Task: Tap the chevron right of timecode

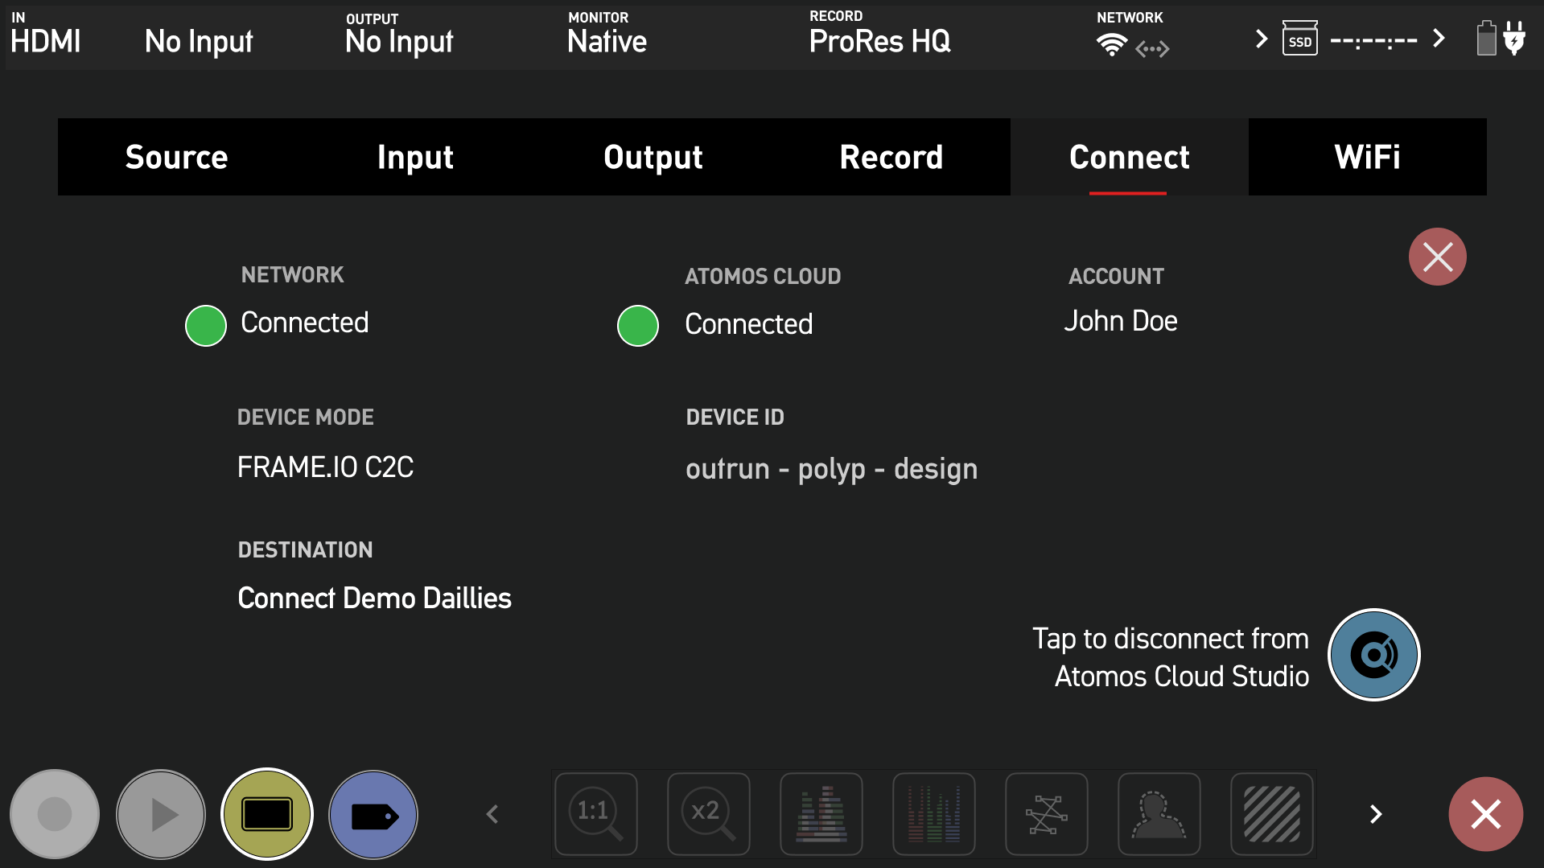Action: [x=1439, y=38]
